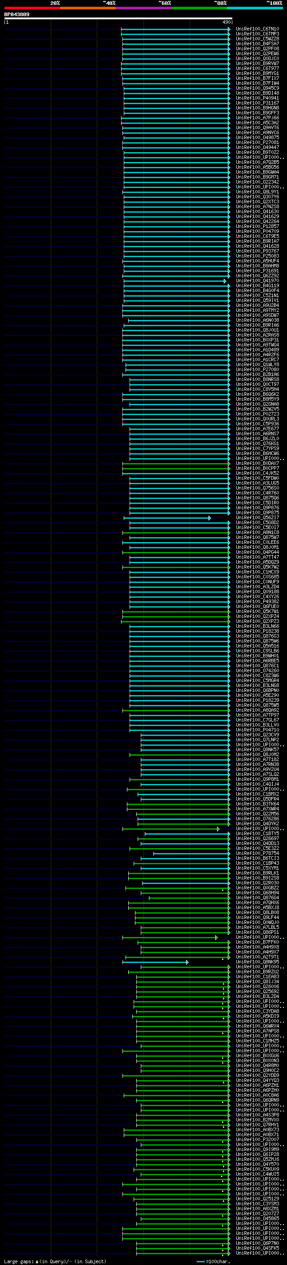The width and height of the screenshot is (287, 1265).
Task: Click label UniRef100_C5Z1N1
Action: pos(257,296)
